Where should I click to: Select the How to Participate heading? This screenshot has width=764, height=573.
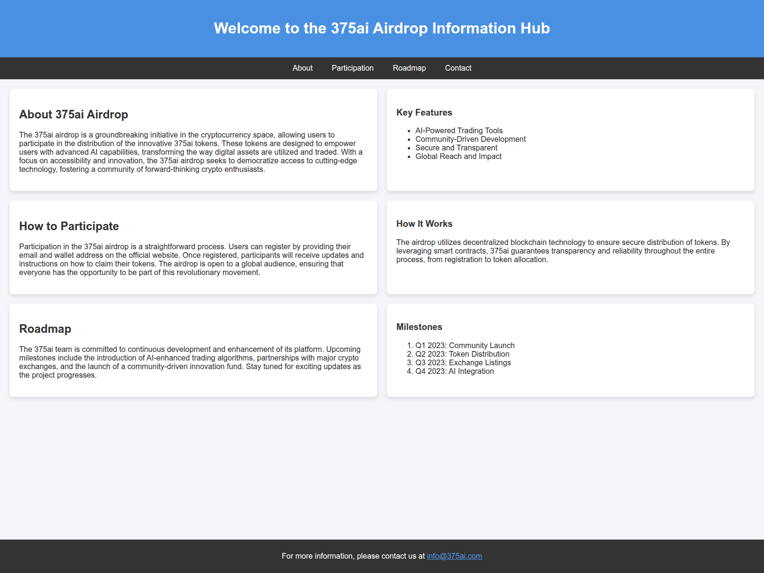click(x=69, y=226)
